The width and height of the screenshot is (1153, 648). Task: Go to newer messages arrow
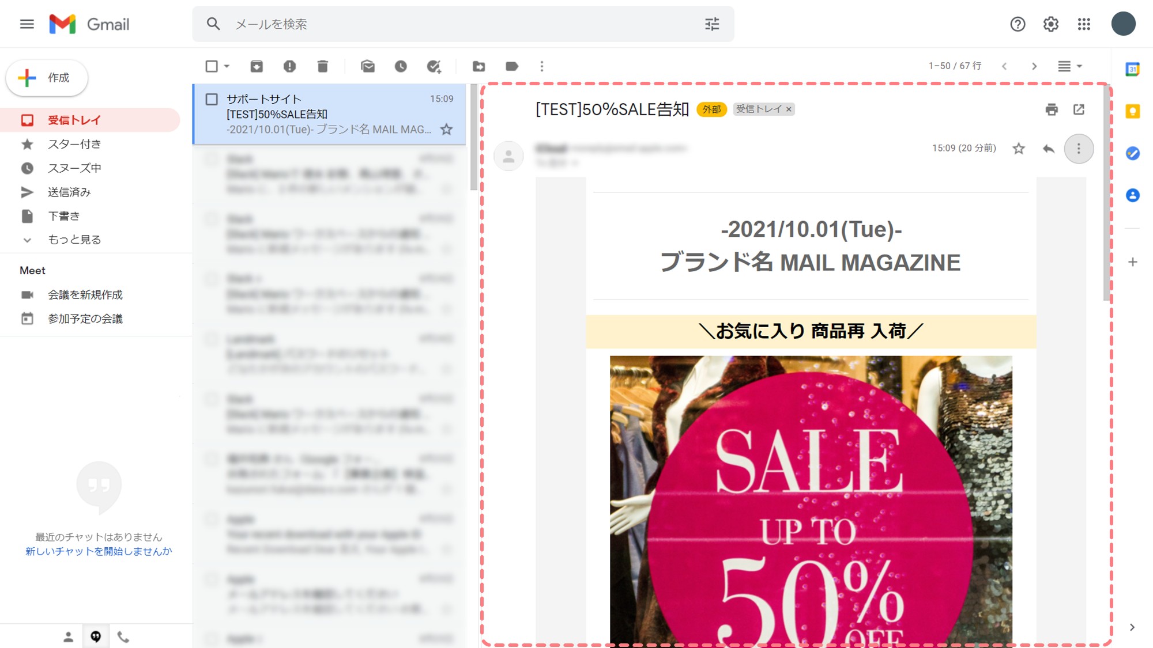pos(1004,66)
